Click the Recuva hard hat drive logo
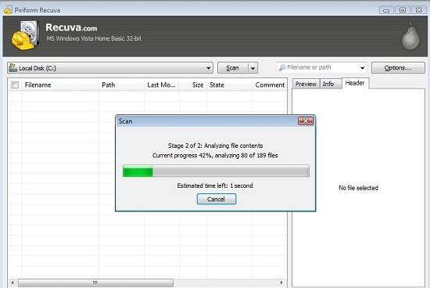The height and width of the screenshot is (288, 430). click(25, 35)
